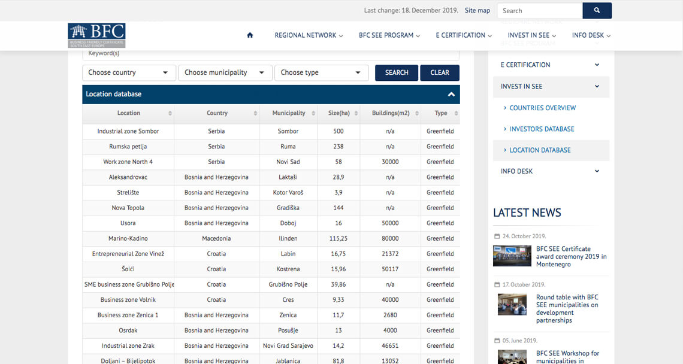Image resolution: width=683 pixels, height=364 pixels.
Task: Click the Keyword(s) input field
Action: (x=270, y=54)
